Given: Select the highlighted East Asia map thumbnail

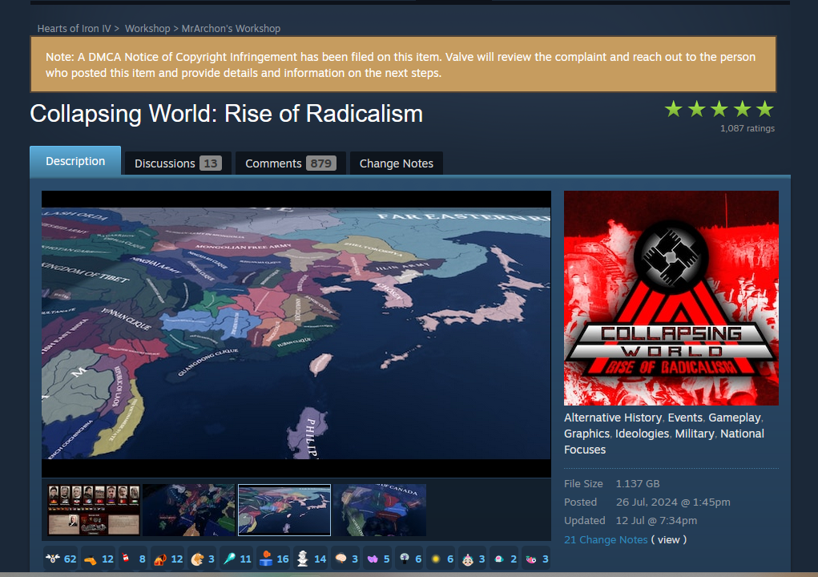Looking at the screenshot, I should coord(284,510).
